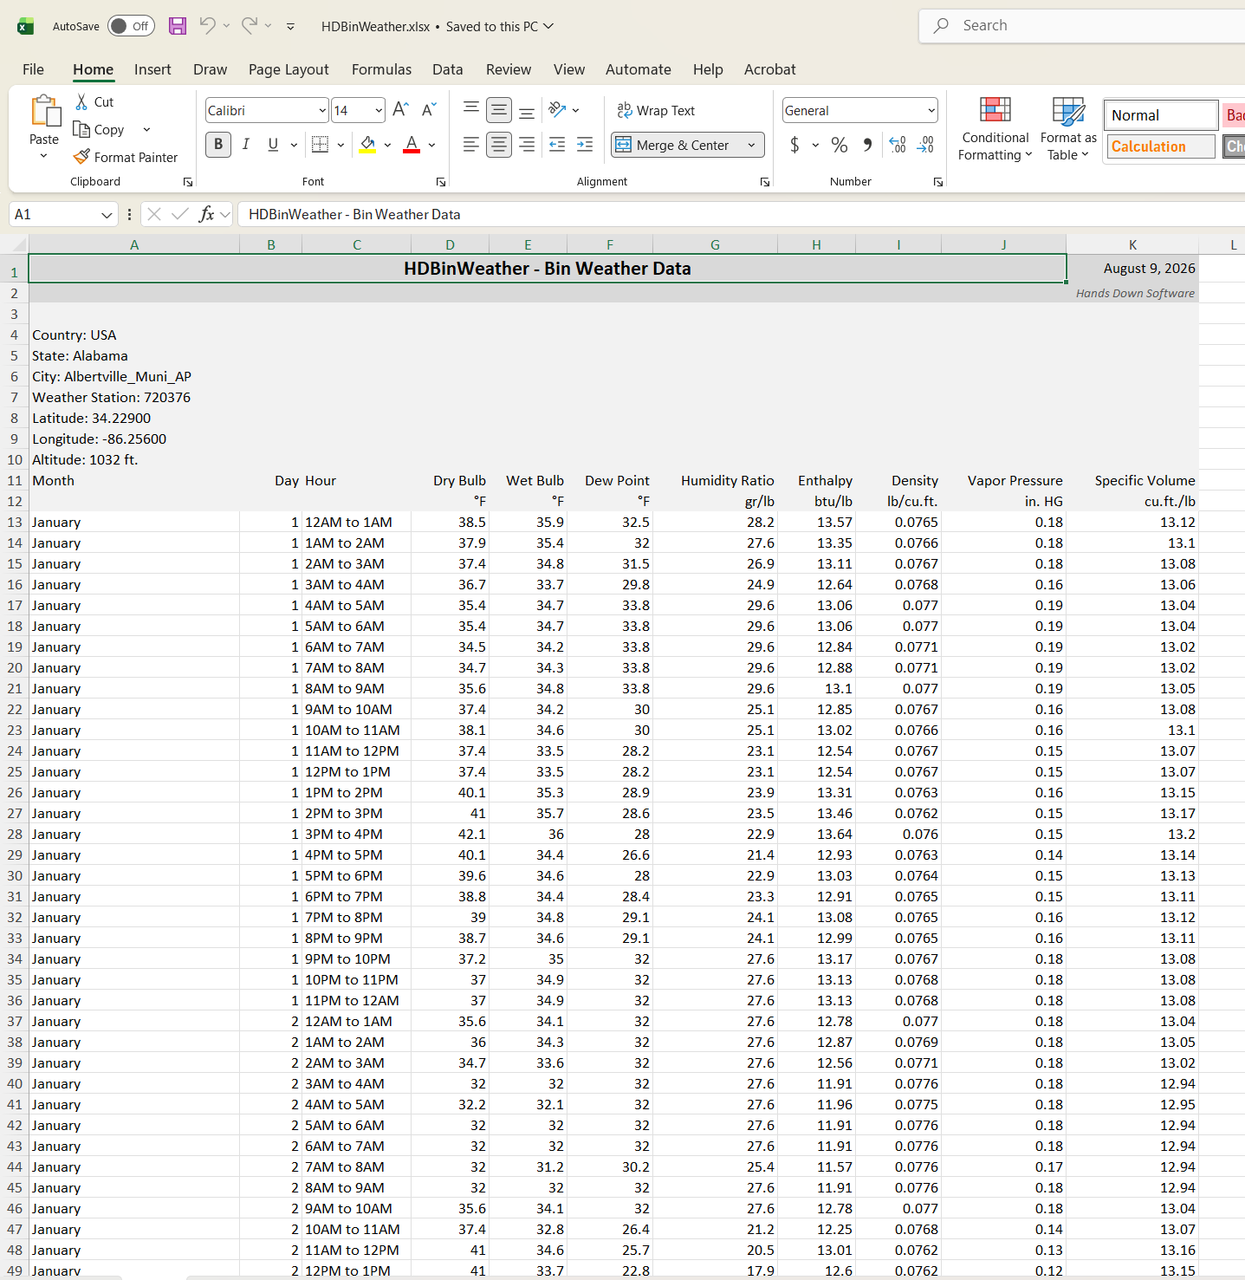1245x1280 pixels.
Task: Open the Formulas ribbon tab
Action: click(381, 69)
